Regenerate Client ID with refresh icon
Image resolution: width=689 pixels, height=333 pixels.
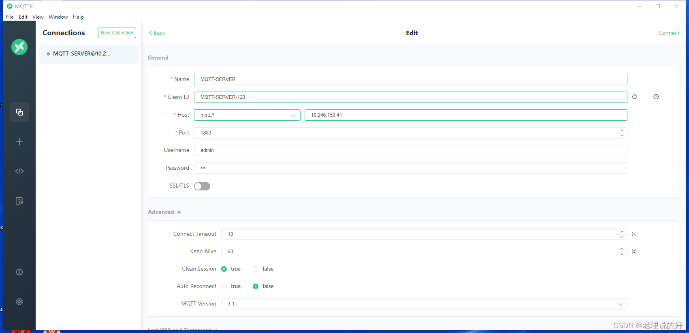(x=635, y=97)
